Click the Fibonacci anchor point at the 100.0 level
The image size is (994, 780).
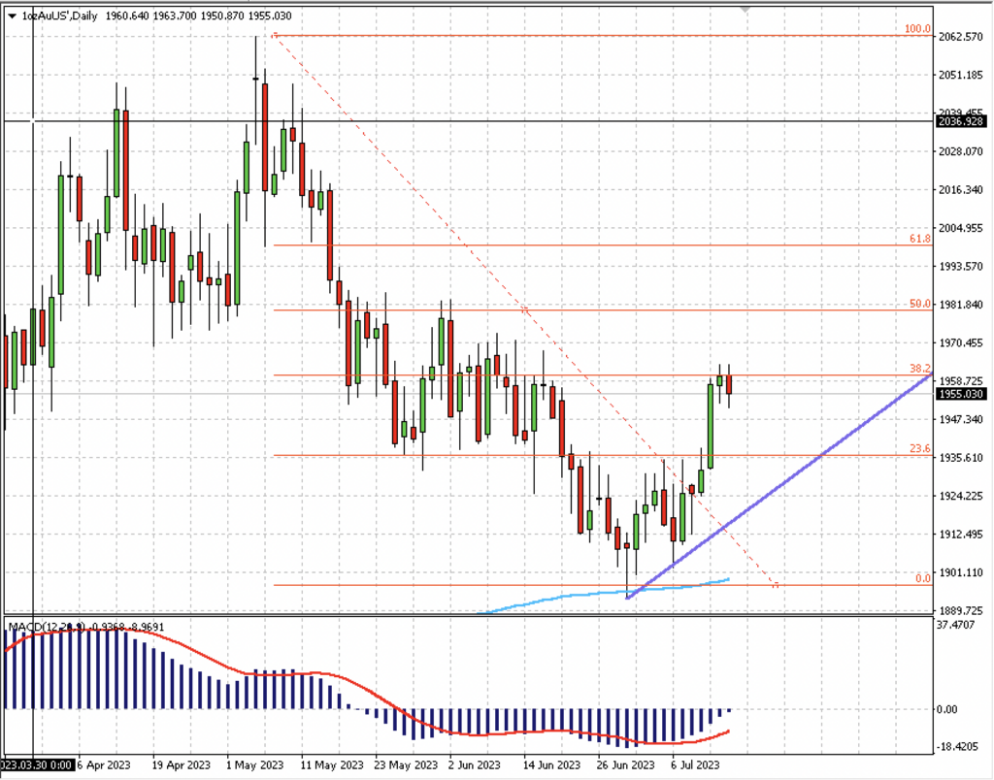pos(274,36)
